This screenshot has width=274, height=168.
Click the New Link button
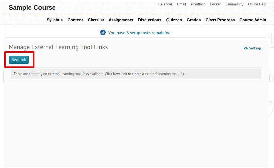[19, 60]
